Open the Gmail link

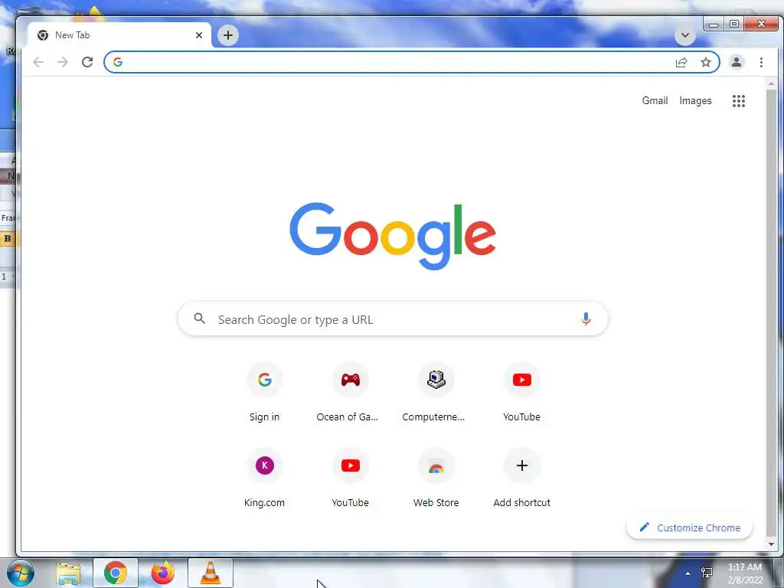655,100
